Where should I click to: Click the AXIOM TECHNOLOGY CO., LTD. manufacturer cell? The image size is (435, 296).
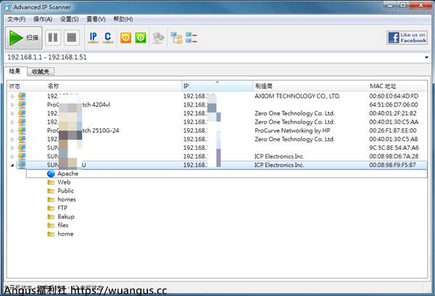297,96
